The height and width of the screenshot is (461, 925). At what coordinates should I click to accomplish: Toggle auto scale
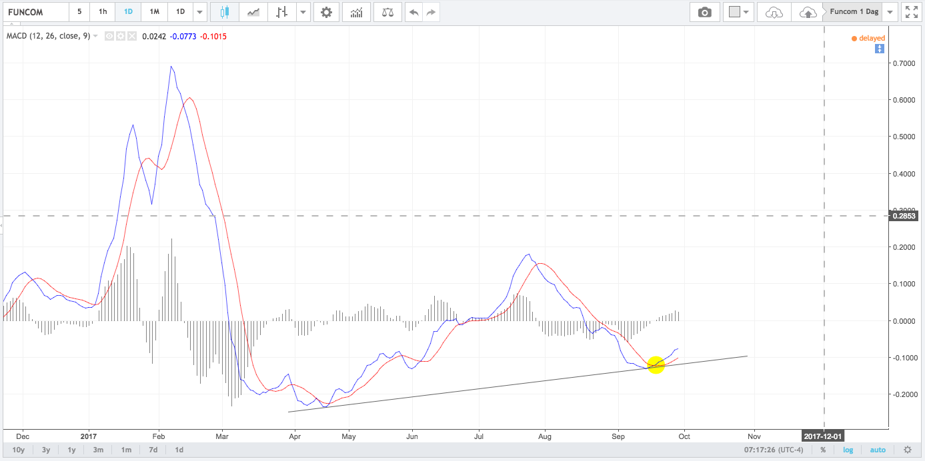[878, 450]
